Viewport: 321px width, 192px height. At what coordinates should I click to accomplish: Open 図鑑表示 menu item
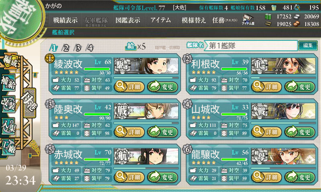click(x=128, y=20)
